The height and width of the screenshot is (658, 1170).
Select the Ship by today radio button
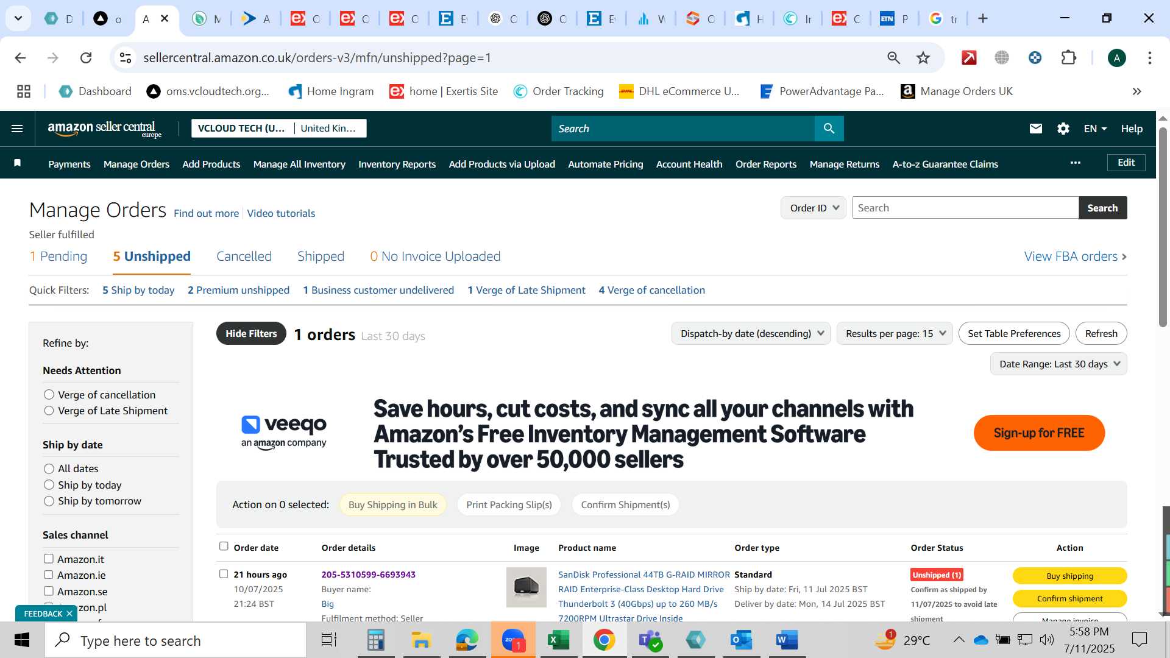tap(49, 485)
